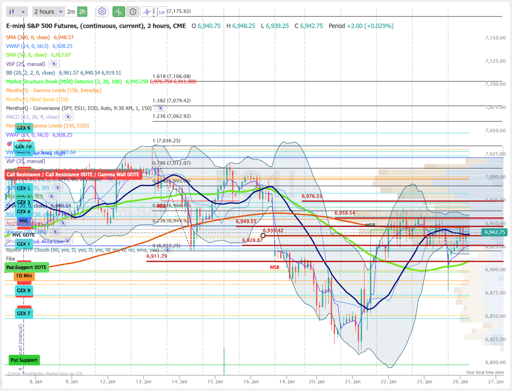The width and height of the screenshot is (512, 391).
Task: Click the Lin scale icon
Action: pos(161,12)
